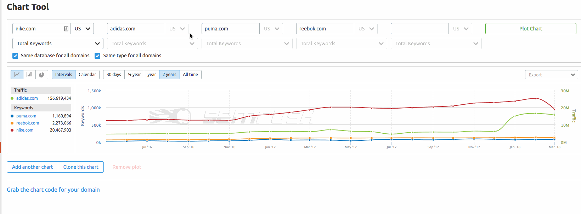Open the US database dropdown for puma.com
This screenshot has width=581, height=214.
pos(271,29)
